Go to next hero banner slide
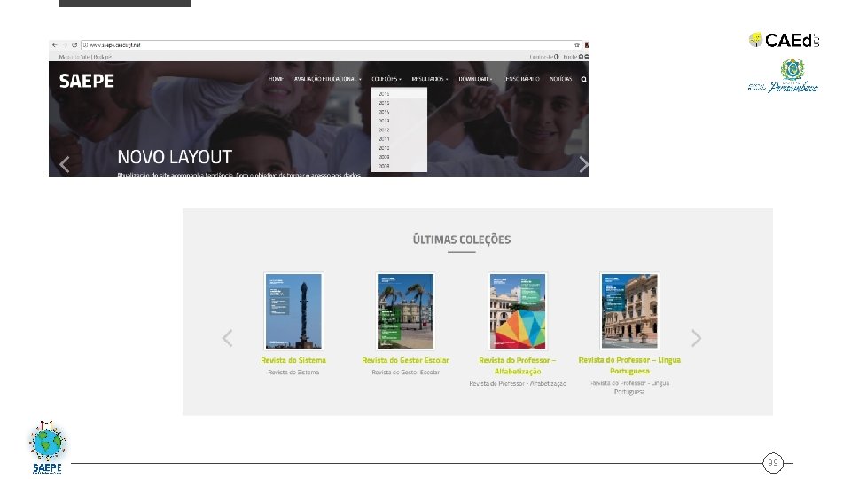The height and width of the screenshot is (479, 851). click(583, 164)
